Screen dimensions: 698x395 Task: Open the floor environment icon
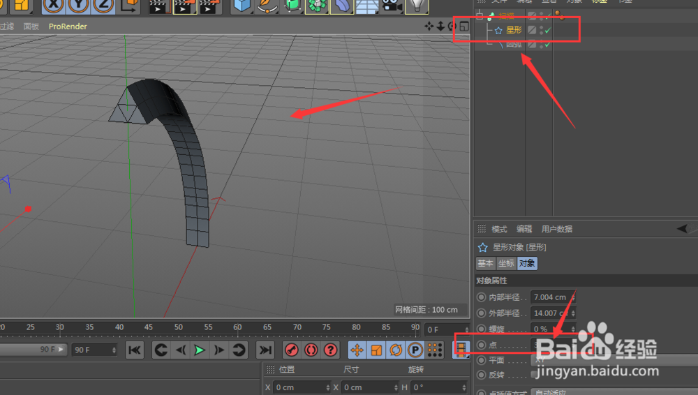(x=367, y=6)
